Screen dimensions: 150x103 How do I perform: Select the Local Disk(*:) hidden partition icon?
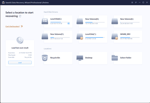[x=80, y=36]
